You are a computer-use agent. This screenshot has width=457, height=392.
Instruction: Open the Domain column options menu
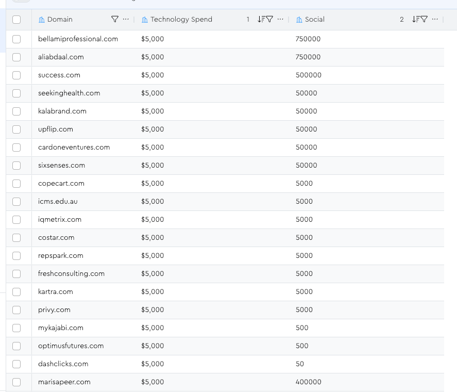(x=126, y=20)
